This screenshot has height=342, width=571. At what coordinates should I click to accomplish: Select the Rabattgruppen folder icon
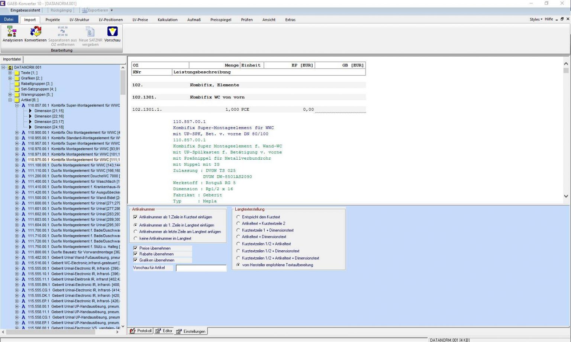pos(17,84)
